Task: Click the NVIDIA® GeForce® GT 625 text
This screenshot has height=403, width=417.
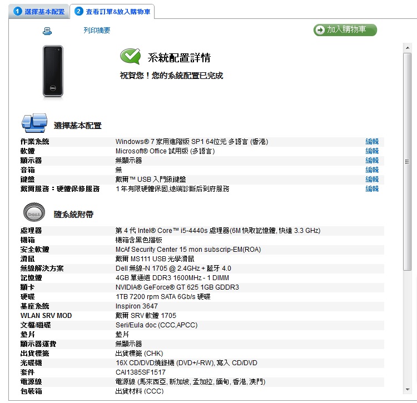Action: pyautogui.click(x=177, y=287)
